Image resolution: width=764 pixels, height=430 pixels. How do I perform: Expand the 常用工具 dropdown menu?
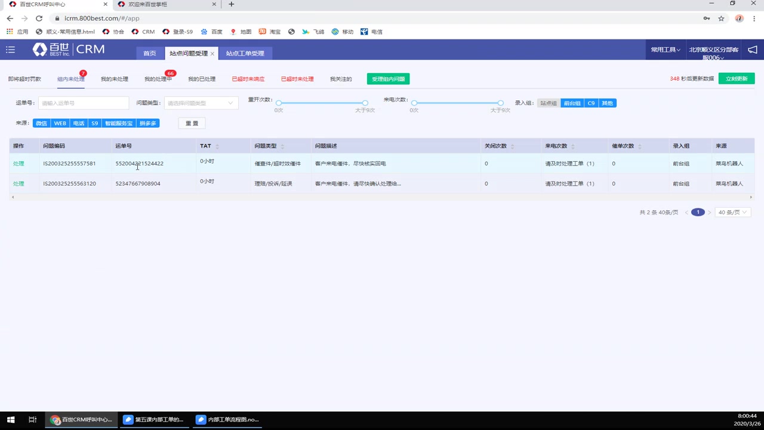[666, 50]
